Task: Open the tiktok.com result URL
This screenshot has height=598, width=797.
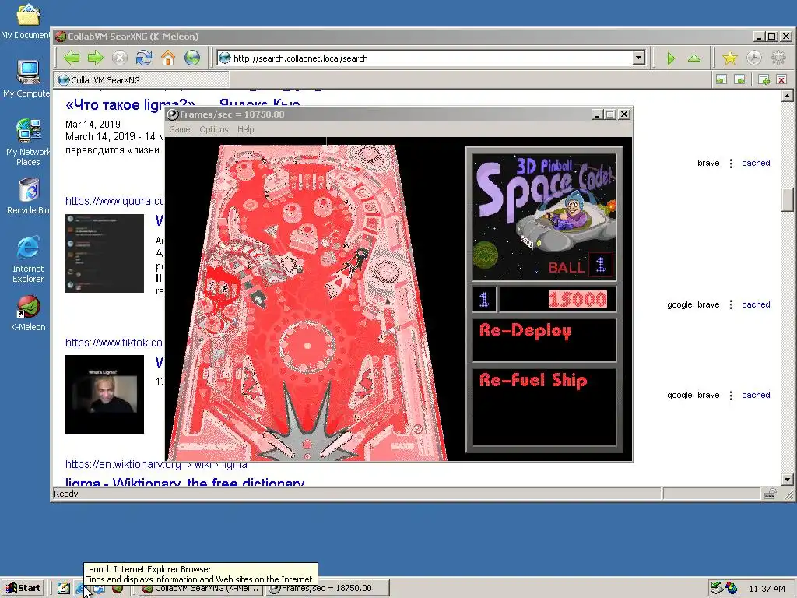Action: coord(114,343)
